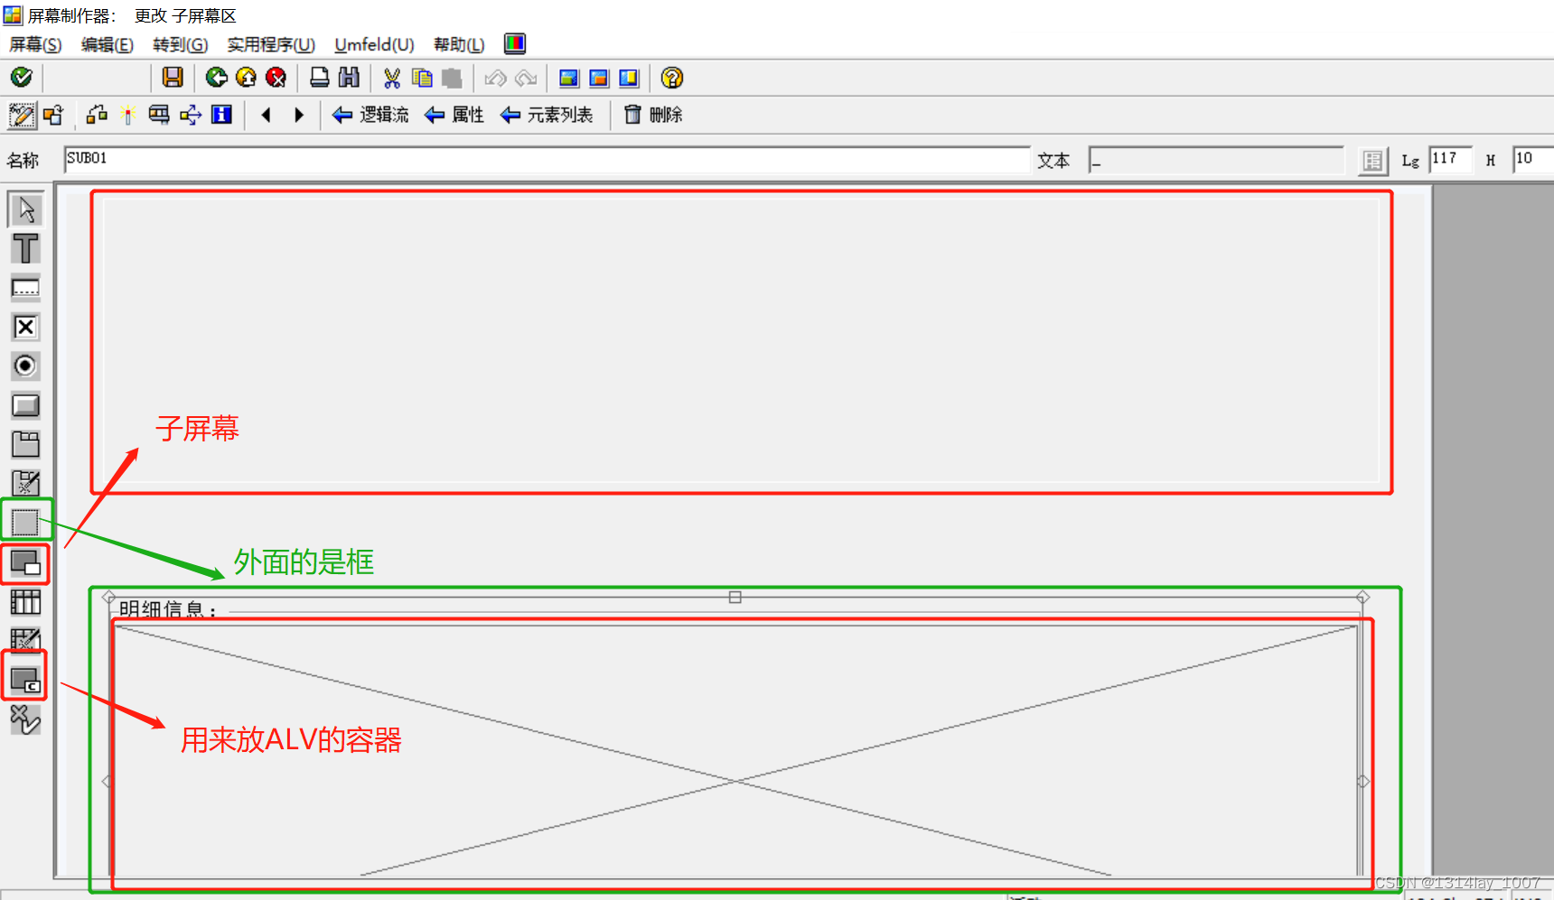The width and height of the screenshot is (1554, 900).
Task: Click the green checkmark Enter icon
Action: tap(22, 78)
